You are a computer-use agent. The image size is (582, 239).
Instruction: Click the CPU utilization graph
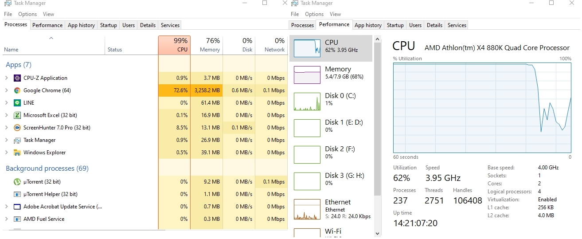click(482, 108)
